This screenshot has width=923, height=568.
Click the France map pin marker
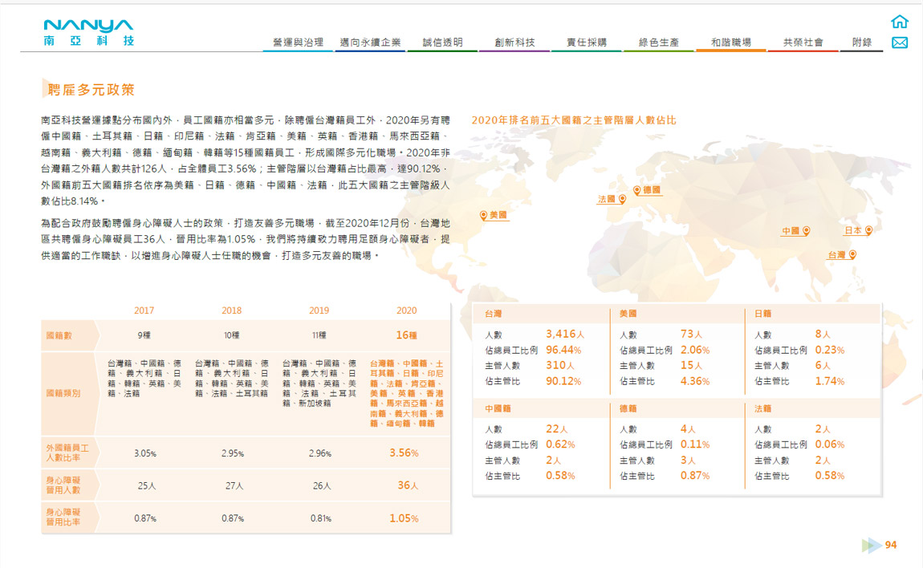pos(621,199)
